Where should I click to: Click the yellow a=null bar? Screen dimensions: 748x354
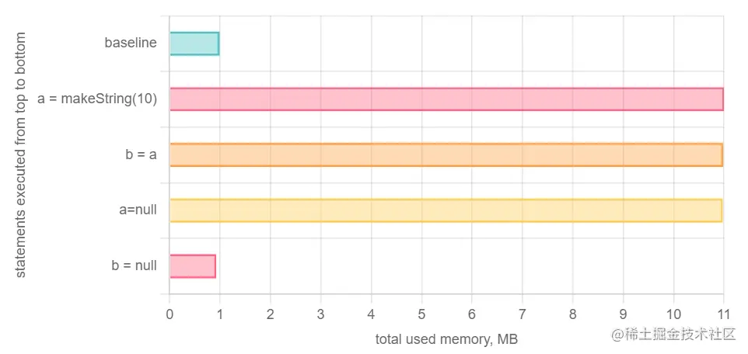(x=446, y=210)
